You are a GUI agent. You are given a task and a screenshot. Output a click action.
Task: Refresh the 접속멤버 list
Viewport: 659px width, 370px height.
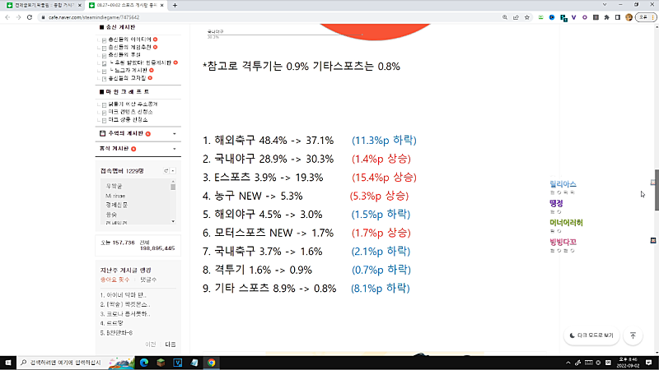tap(166, 171)
